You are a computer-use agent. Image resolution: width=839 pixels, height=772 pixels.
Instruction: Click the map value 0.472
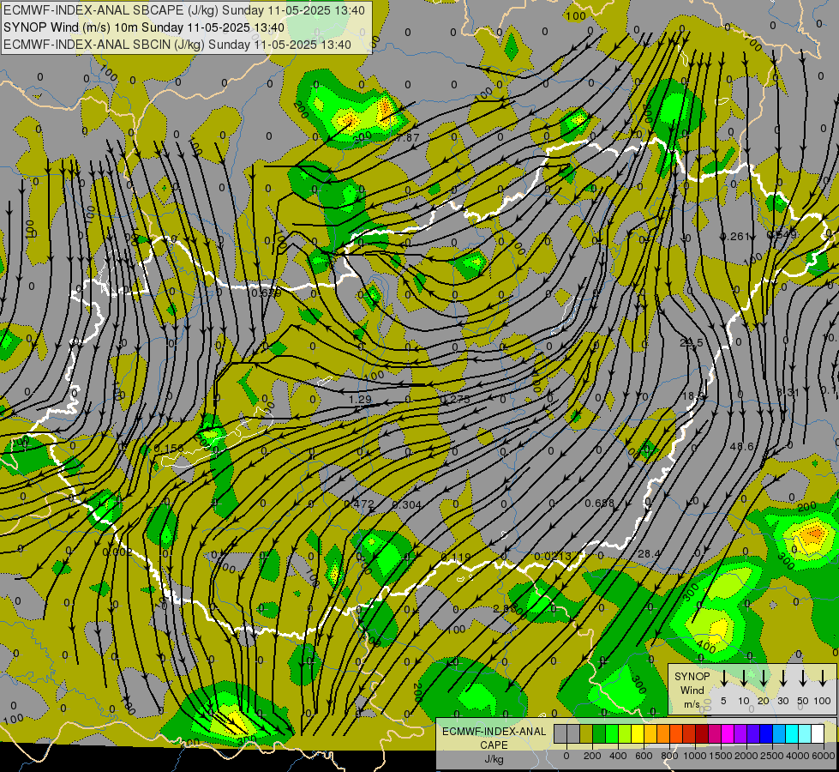(358, 504)
